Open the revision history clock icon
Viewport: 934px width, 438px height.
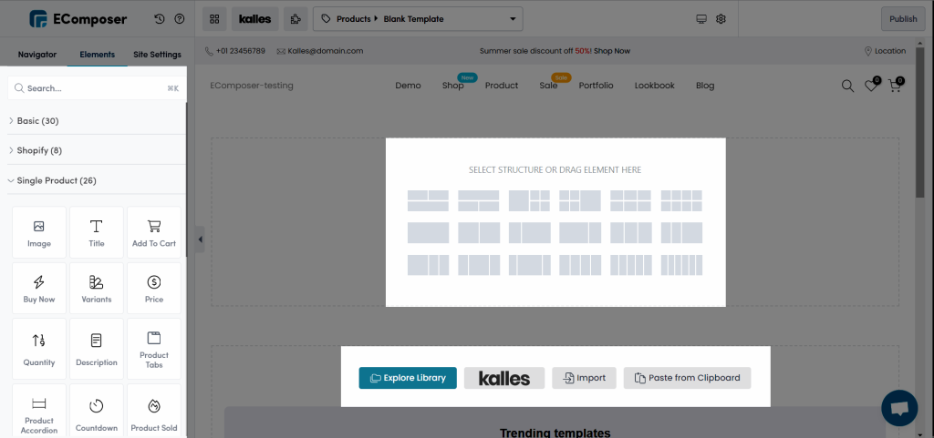tap(159, 19)
